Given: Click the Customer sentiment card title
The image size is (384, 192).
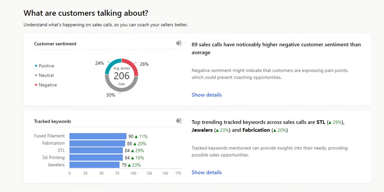Looking at the screenshot, I should pos(55,44).
